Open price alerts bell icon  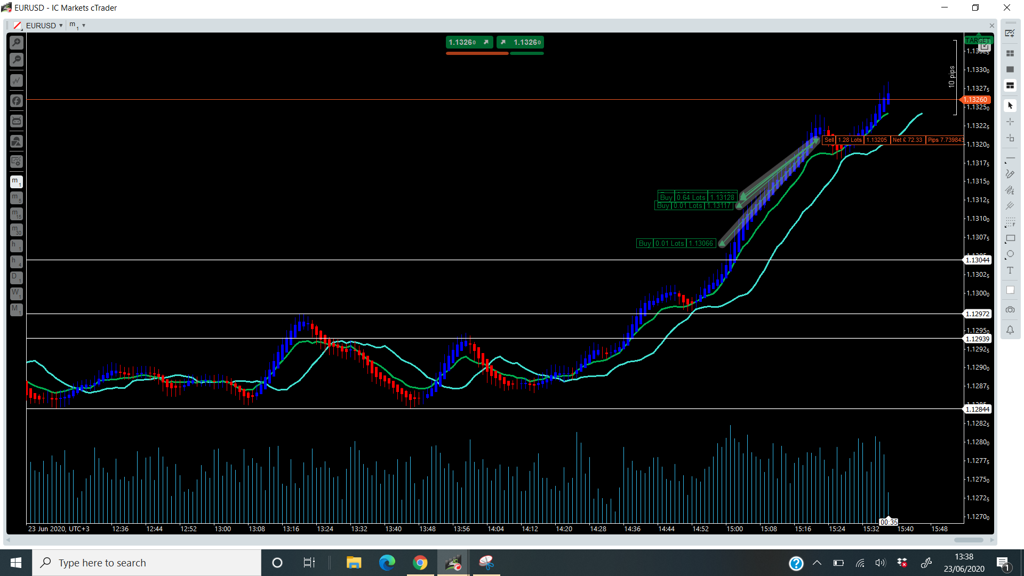pyautogui.click(x=1010, y=330)
